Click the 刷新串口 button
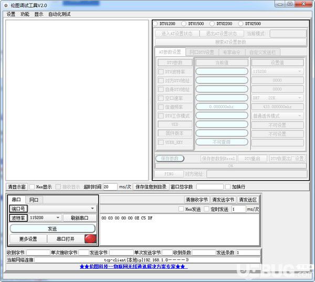 point(80,218)
